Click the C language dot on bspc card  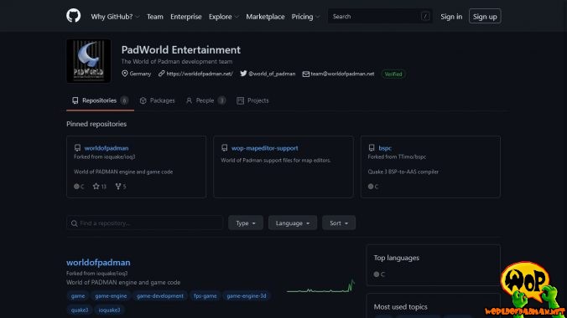point(371,187)
